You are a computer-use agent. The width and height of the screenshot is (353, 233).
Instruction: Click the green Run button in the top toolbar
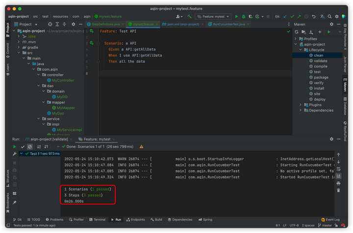pyautogui.click(x=237, y=16)
